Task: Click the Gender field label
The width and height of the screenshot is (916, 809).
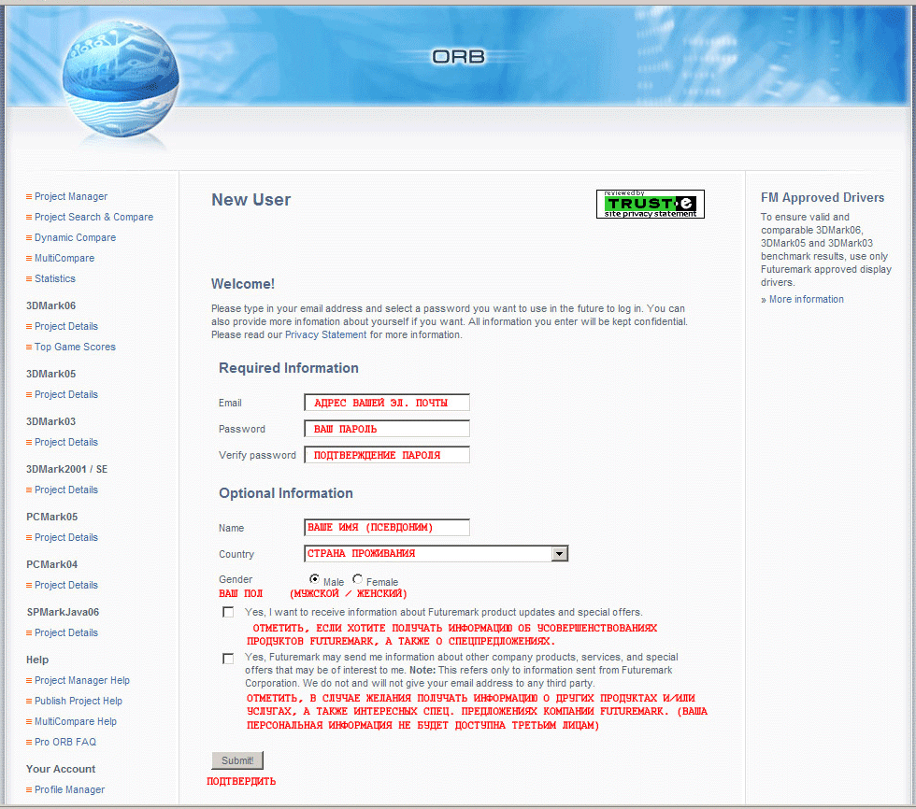Action: [236, 579]
